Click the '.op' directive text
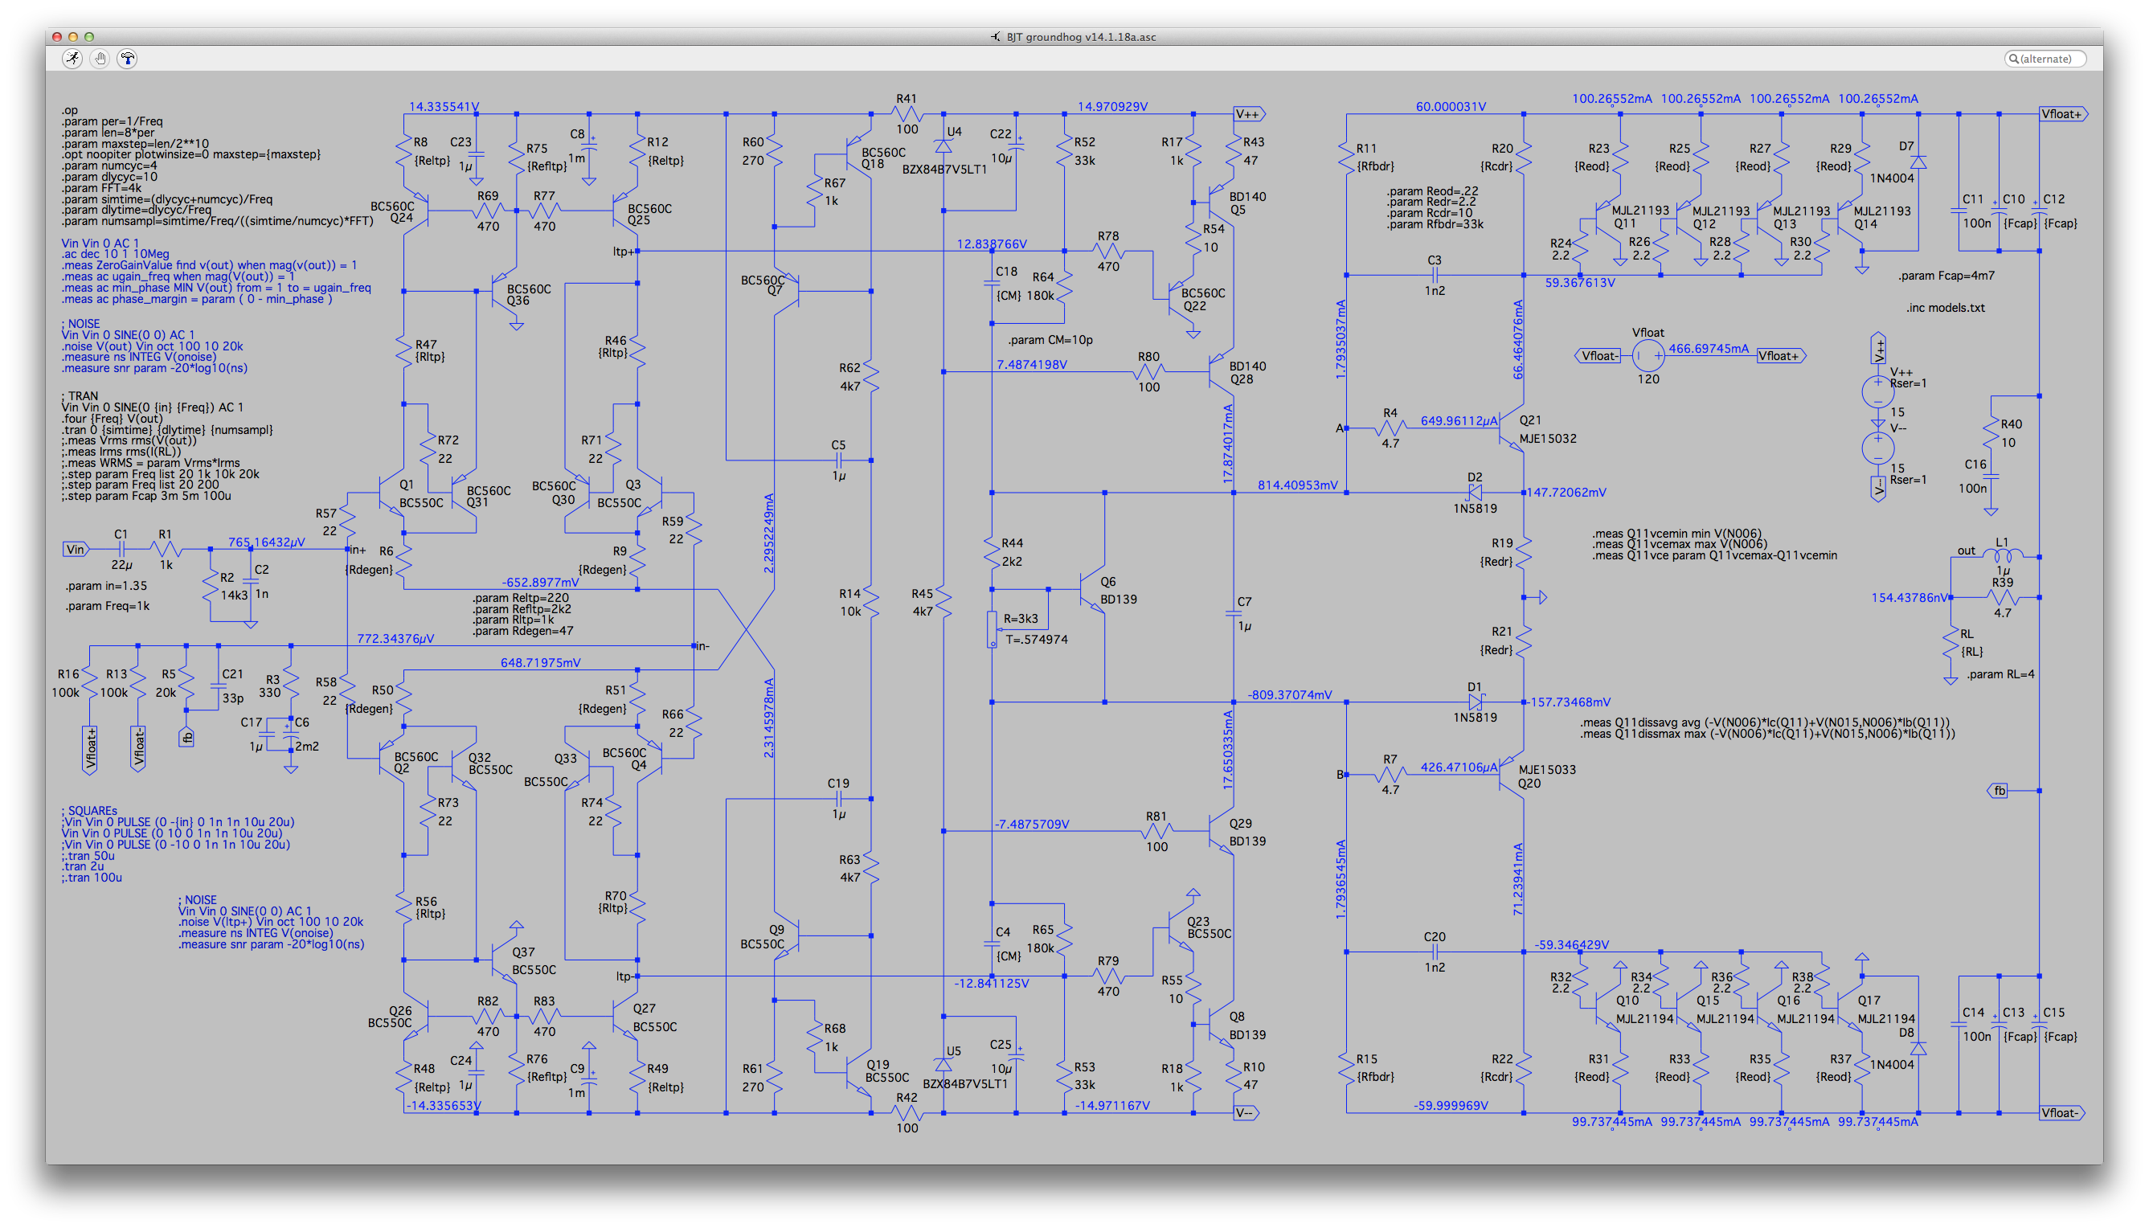2149x1228 pixels. (x=69, y=110)
